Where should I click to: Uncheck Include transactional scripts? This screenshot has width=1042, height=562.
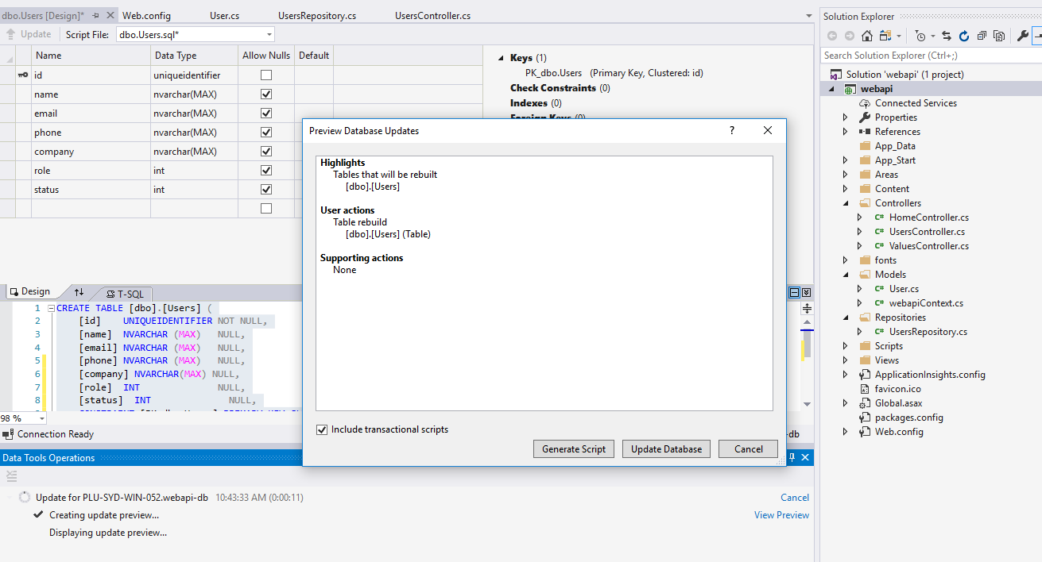pyautogui.click(x=322, y=429)
